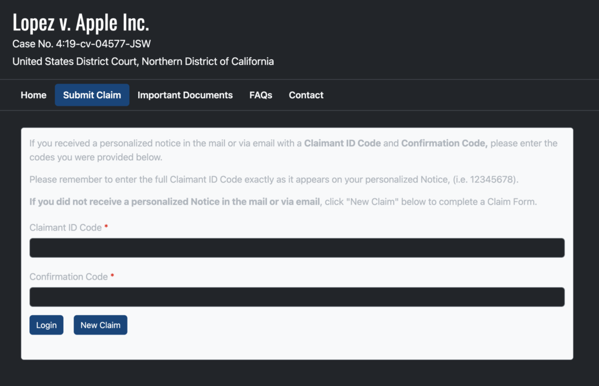Click the United States District Court subtitle
The image size is (599, 386).
pyautogui.click(x=143, y=61)
